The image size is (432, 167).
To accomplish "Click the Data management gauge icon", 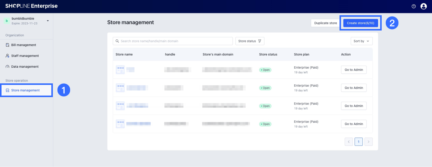I will click(x=7, y=67).
